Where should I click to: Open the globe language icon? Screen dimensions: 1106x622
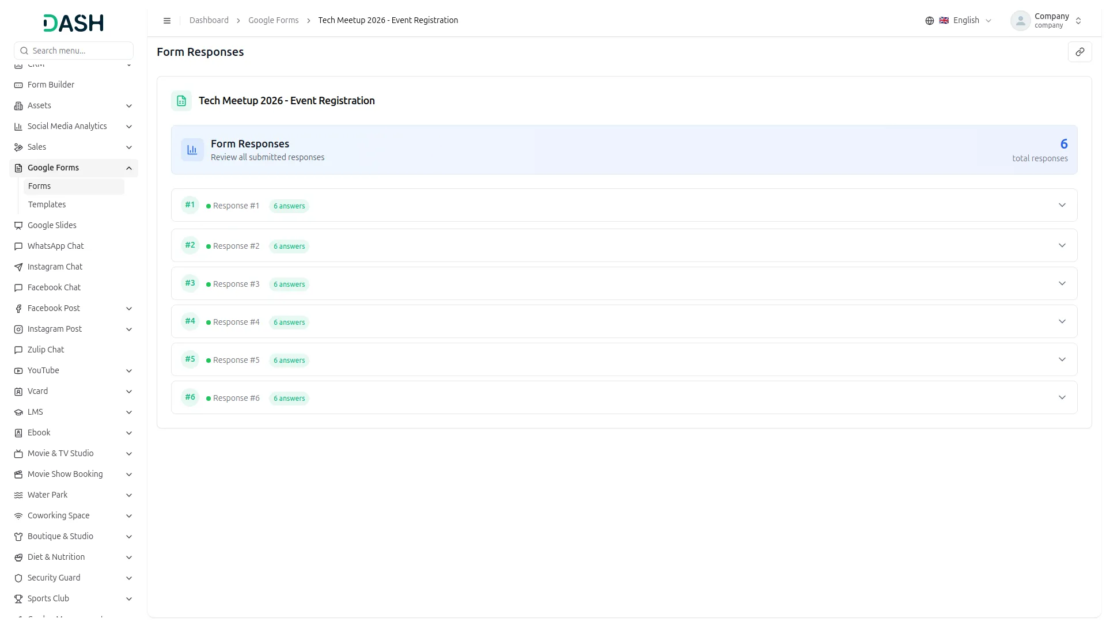929,21
